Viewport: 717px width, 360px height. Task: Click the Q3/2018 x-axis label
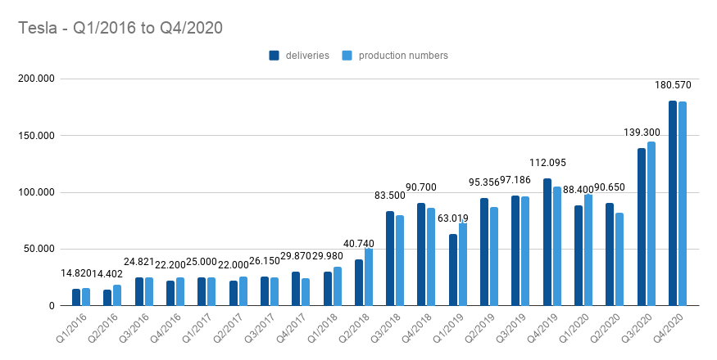386,327
